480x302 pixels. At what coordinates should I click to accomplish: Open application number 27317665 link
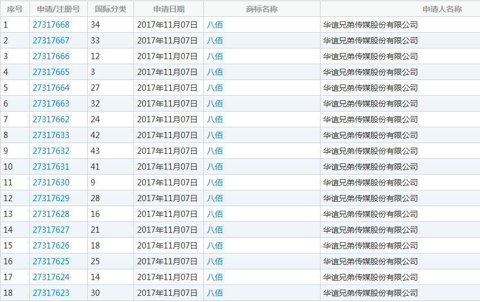click(51, 72)
